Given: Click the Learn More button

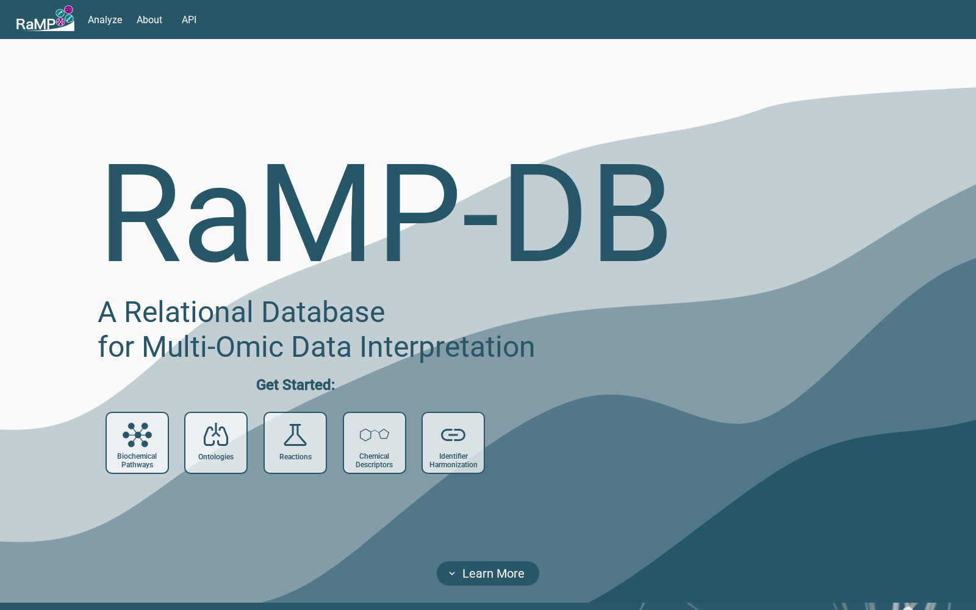Looking at the screenshot, I should tap(488, 573).
